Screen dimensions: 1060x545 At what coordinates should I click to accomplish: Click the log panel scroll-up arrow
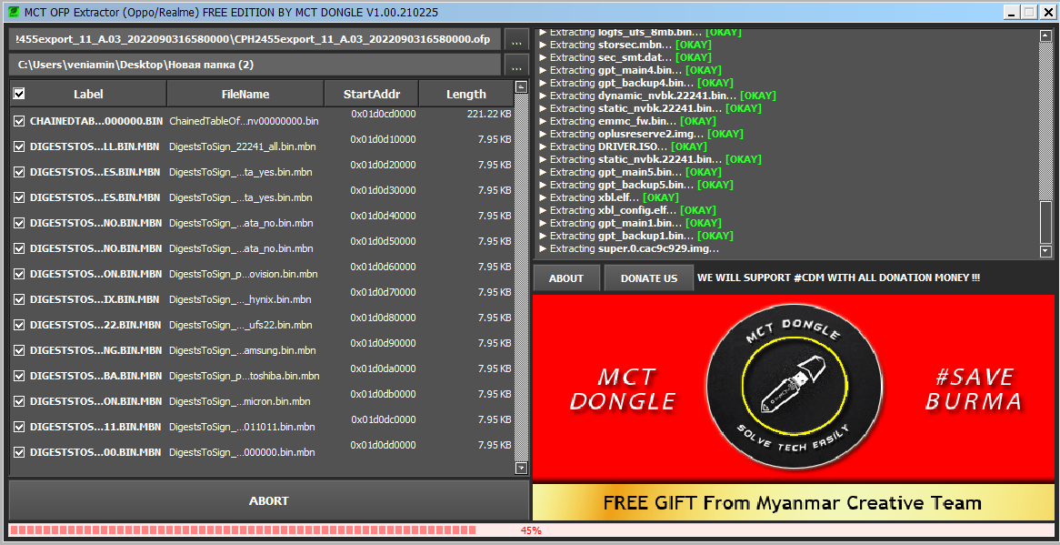pos(1045,35)
